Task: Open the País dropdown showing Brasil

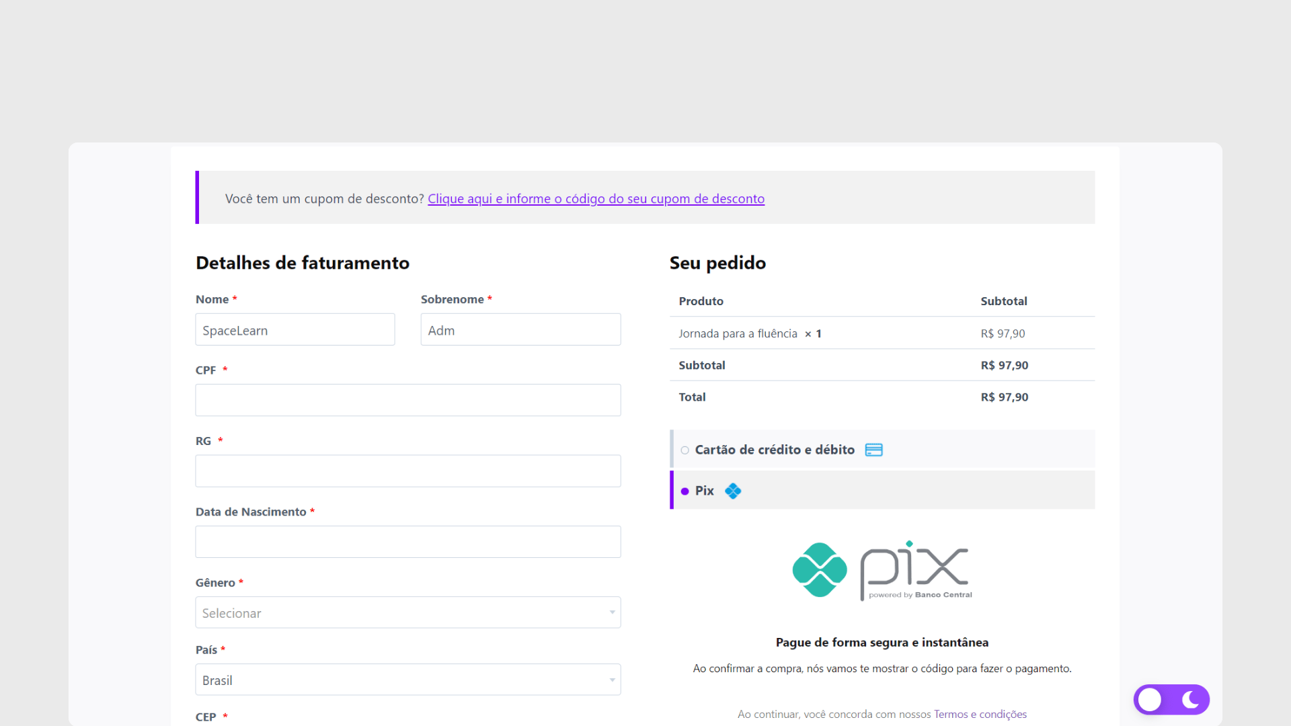Action: click(408, 680)
